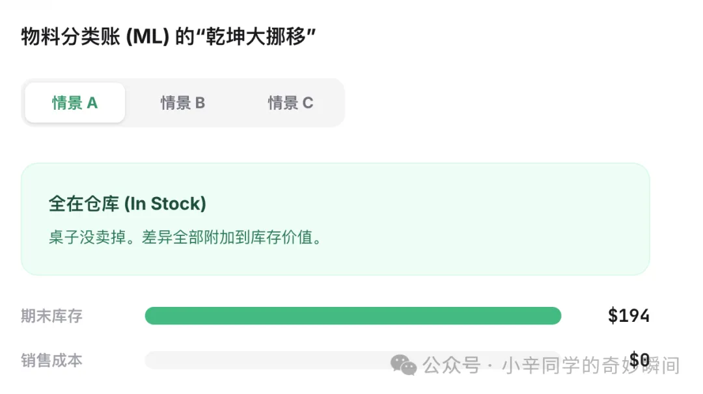The height and width of the screenshot is (394, 703).
Task: Click gray segmented control background right of 情景 C
Action: coord(331,103)
